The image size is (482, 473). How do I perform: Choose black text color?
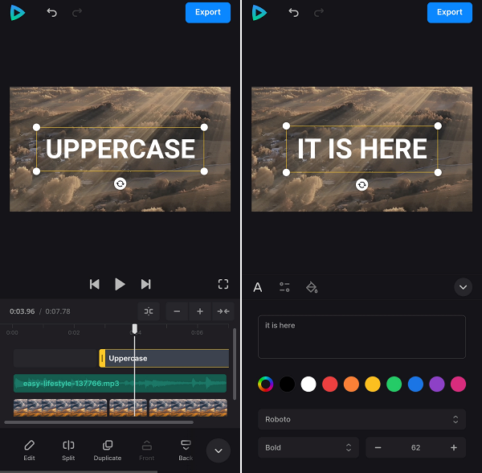click(x=287, y=384)
